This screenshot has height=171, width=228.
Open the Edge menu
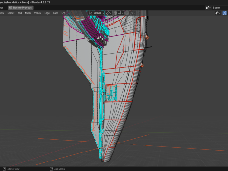point(47,13)
